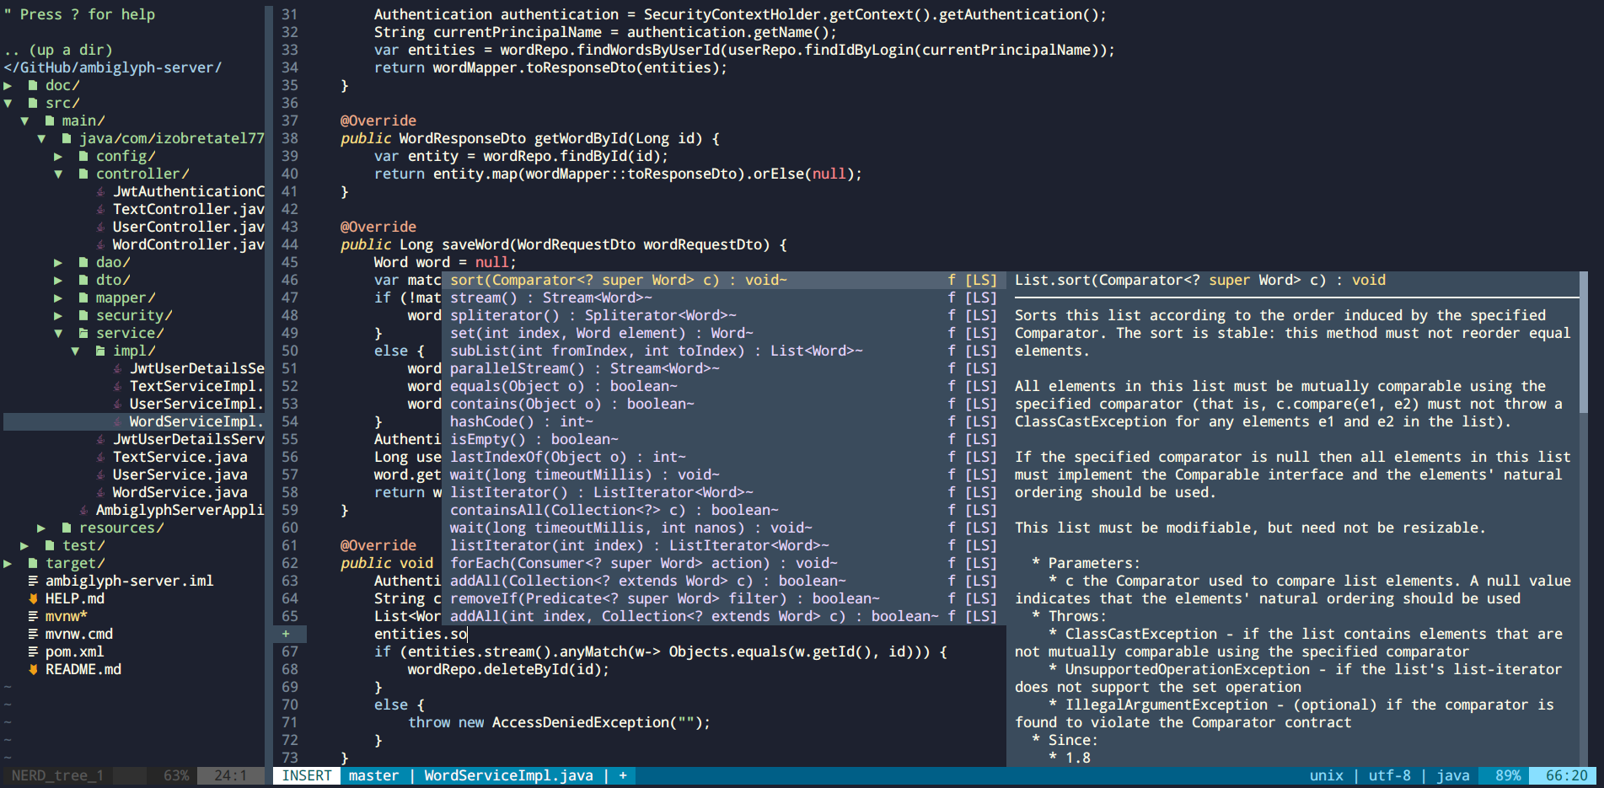This screenshot has width=1604, height=788.
Task: Click the WordServiceImpl.java name in status line
Action: tap(508, 775)
